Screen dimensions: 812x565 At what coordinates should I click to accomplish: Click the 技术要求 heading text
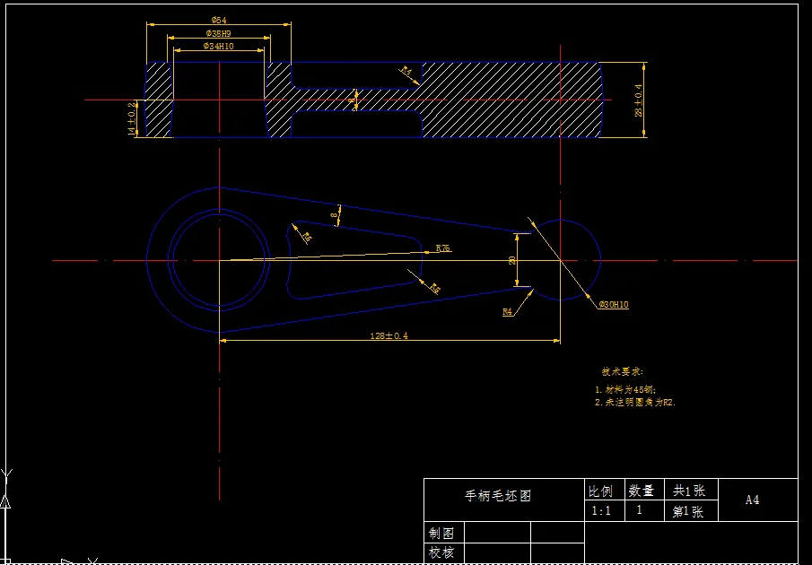click(622, 371)
